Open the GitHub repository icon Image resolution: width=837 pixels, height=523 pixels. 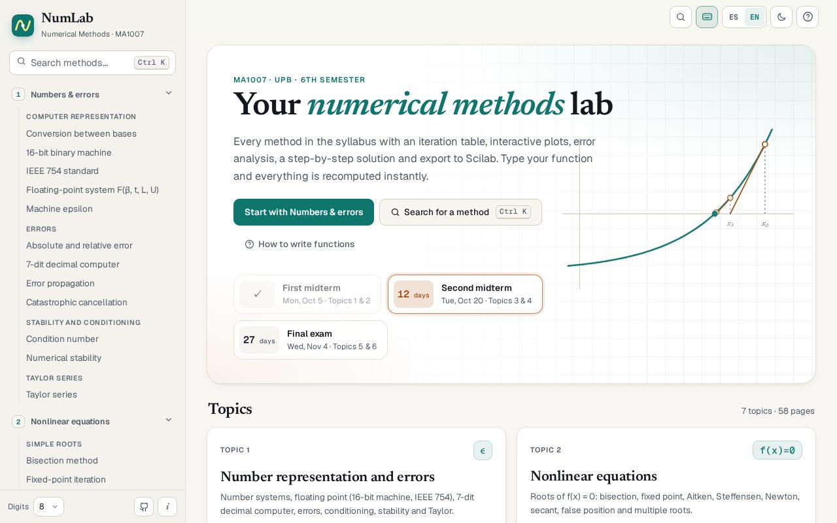[x=144, y=507]
